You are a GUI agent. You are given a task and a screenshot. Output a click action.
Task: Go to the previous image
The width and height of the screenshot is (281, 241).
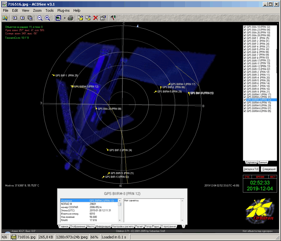pos(15,18)
